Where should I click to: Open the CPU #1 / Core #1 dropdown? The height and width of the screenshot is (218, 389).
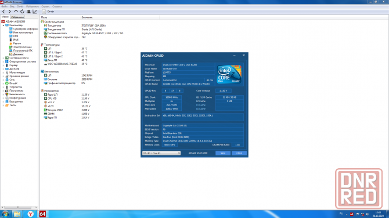point(161,153)
